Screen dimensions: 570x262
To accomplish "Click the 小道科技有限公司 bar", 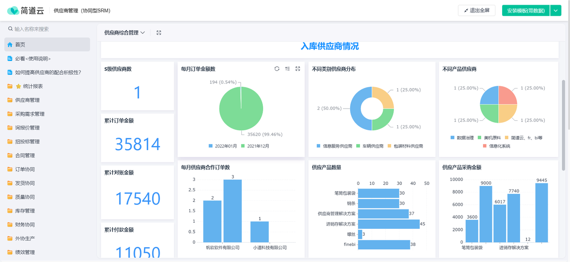I will point(260,232).
